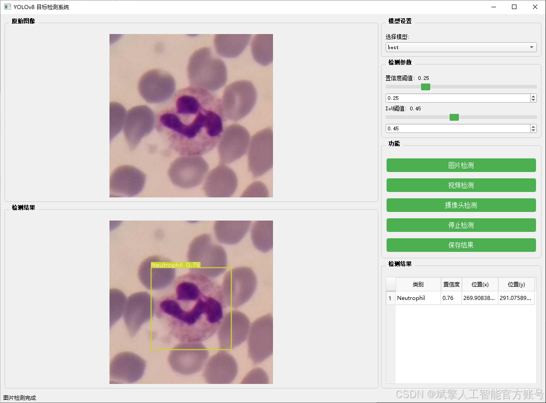The width and height of the screenshot is (546, 403).
Task: Increase confidence threshold with up arrow
Action: pyautogui.click(x=533, y=96)
